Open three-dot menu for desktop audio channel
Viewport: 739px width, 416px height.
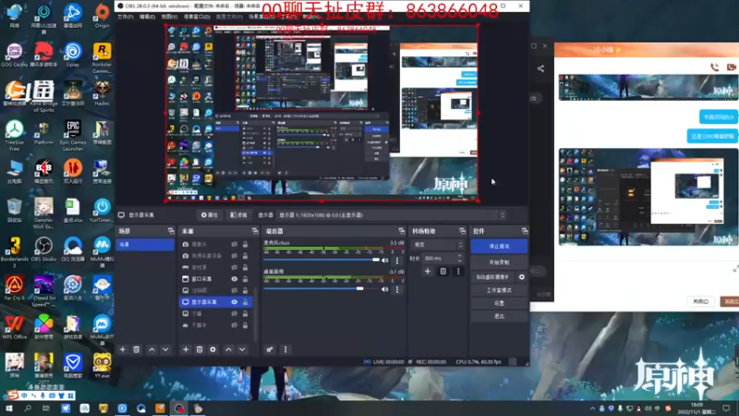pos(397,289)
